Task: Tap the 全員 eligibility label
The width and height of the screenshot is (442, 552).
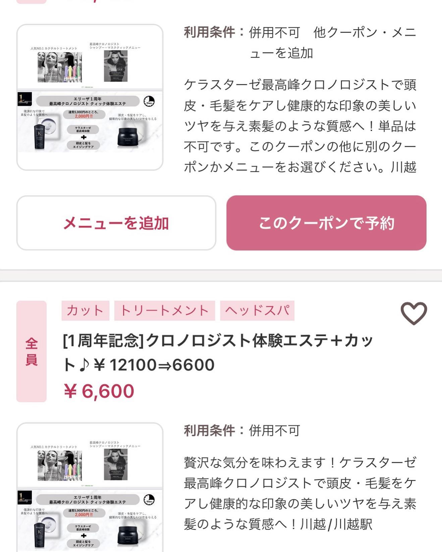Action: point(32,351)
